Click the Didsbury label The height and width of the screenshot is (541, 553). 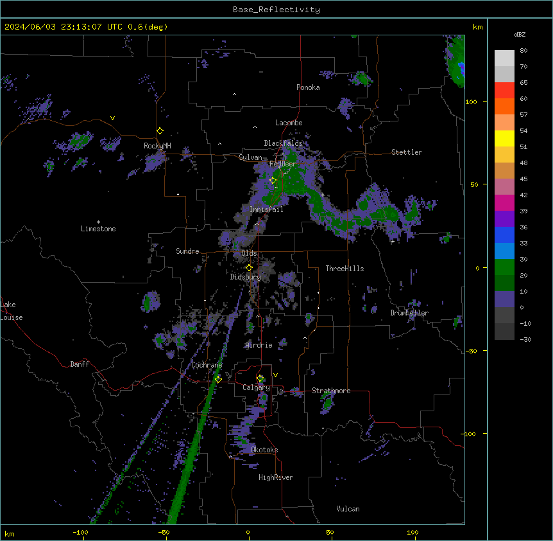245,277
